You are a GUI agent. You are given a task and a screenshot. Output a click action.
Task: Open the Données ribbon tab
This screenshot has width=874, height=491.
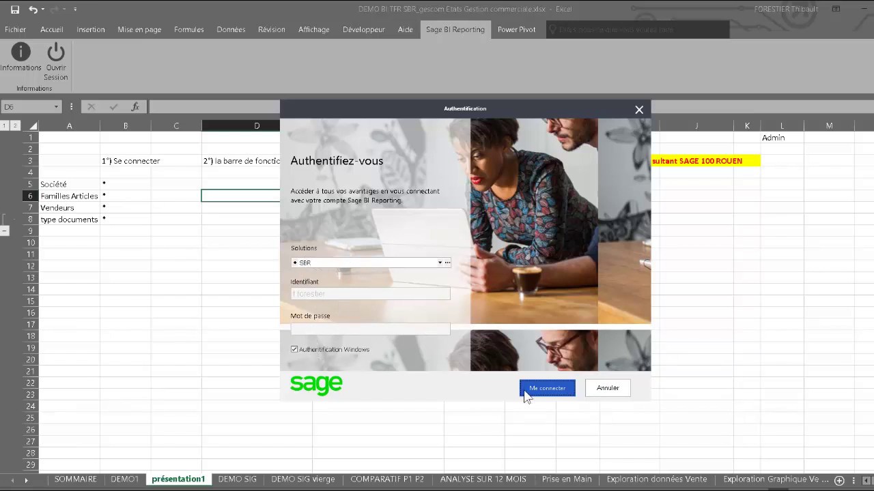(x=231, y=29)
